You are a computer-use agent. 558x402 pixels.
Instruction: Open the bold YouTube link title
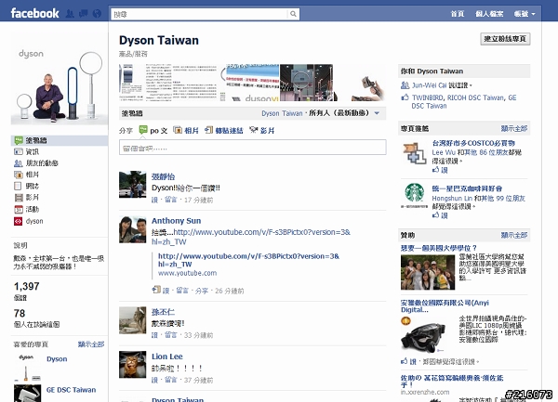[x=248, y=260]
